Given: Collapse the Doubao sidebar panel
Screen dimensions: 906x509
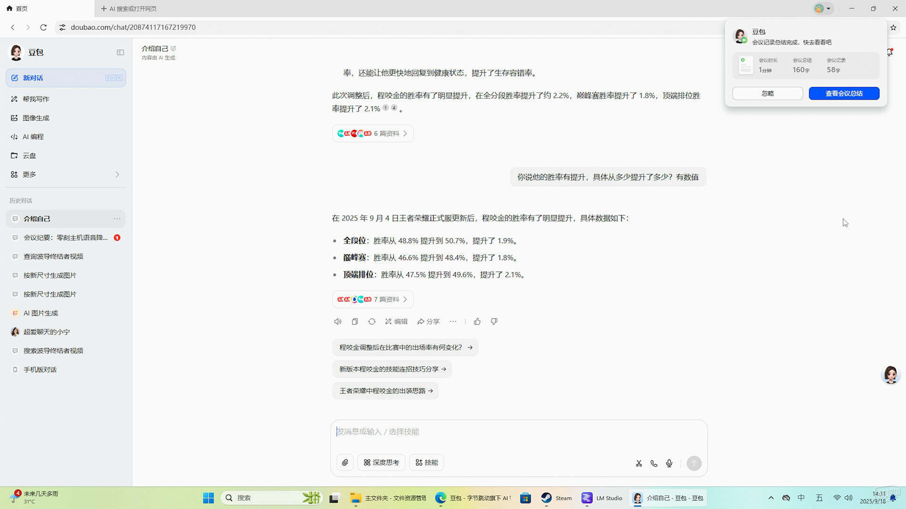Looking at the screenshot, I should coord(120,52).
